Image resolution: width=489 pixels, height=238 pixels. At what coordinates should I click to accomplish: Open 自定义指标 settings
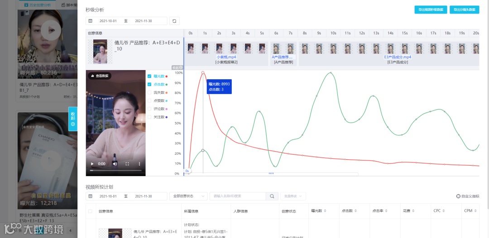[x=467, y=196]
